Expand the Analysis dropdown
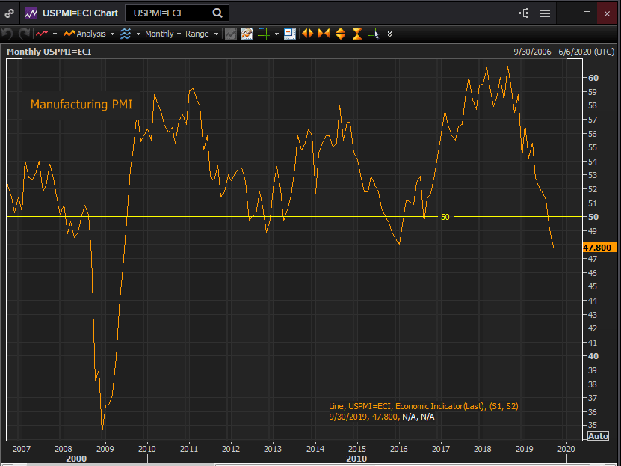Screen dimensions: 621x466 pyautogui.click(x=89, y=34)
